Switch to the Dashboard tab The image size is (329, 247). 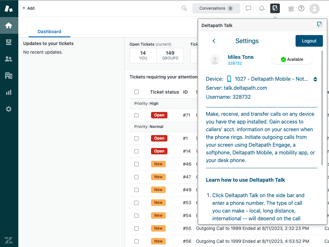click(x=49, y=32)
